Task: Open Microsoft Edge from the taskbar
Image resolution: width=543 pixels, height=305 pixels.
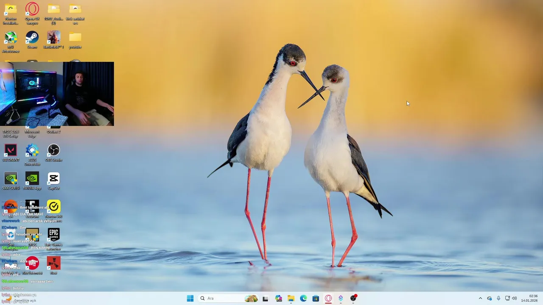Action: pos(303,298)
